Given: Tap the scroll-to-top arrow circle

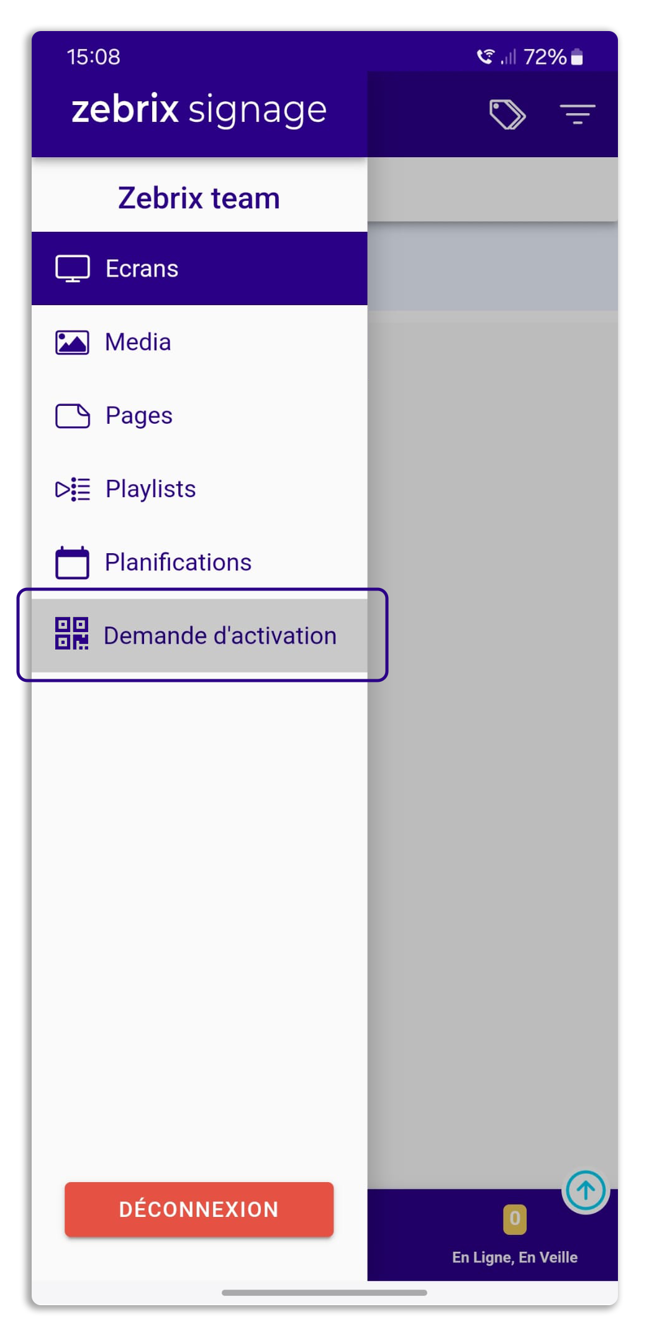Looking at the screenshot, I should 585,1190.
